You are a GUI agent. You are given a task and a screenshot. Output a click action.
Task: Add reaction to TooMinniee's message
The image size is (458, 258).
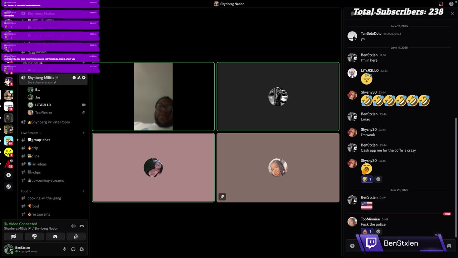(378, 231)
